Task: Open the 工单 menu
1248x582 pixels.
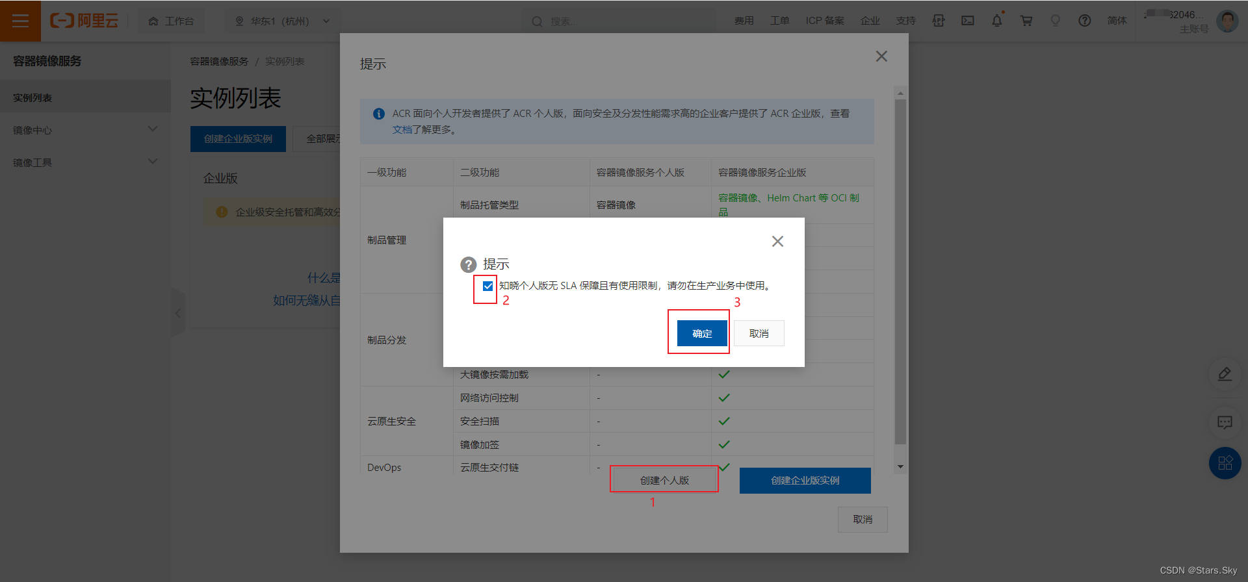Action: (x=779, y=21)
